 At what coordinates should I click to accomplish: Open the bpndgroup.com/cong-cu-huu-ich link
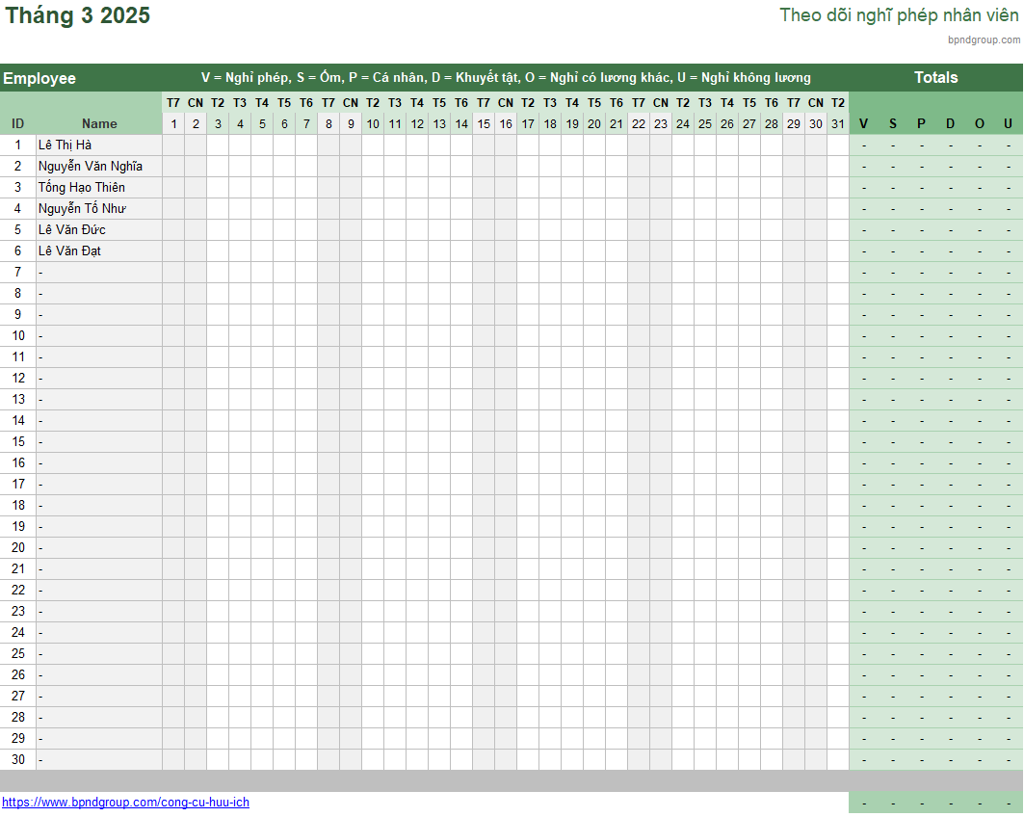[x=125, y=803]
